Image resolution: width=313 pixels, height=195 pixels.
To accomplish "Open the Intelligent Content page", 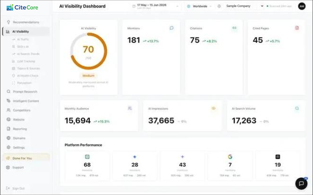I will [26, 101].
